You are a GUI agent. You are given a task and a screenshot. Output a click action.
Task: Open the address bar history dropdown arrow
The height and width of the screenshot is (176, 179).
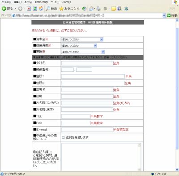[164, 15]
